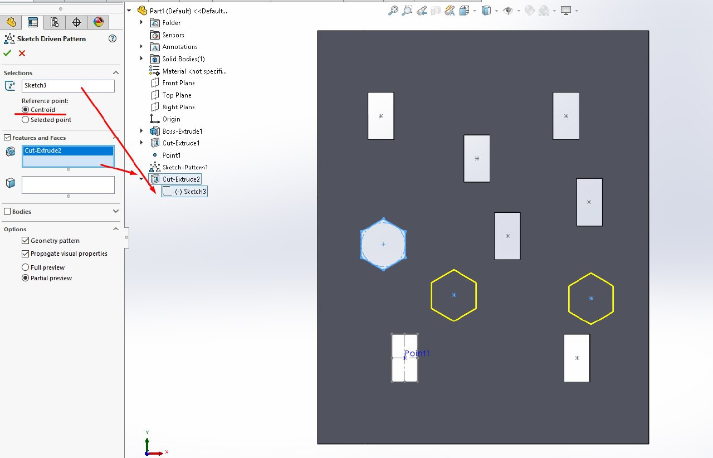
Task: Click the reference sketch icon
Action: pyautogui.click(x=10, y=86)
